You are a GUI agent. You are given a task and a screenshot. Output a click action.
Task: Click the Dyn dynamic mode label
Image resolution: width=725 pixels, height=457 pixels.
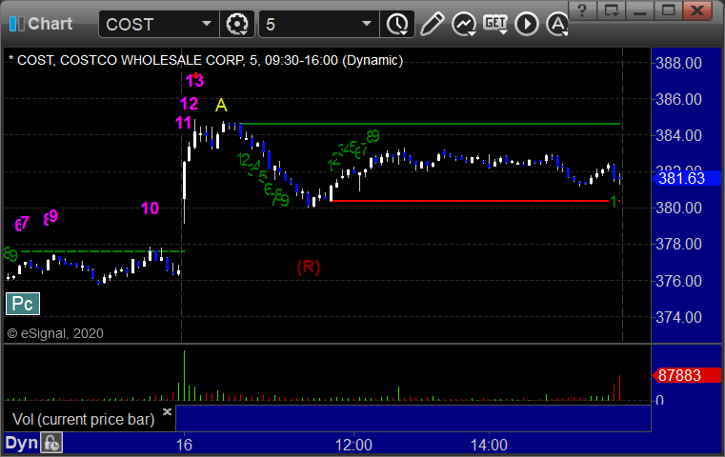coord(21,443)
